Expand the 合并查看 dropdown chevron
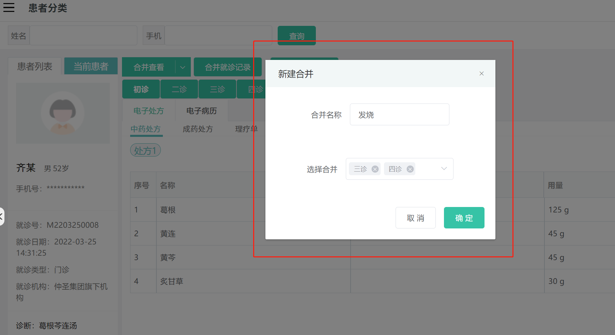This screenshot has width=615, height=335. (x=183, y=67)
